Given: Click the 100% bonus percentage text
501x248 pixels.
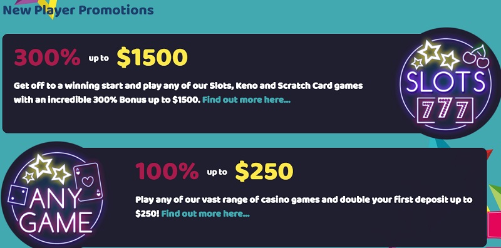Looking at the screenshot, I should (167, 172).
